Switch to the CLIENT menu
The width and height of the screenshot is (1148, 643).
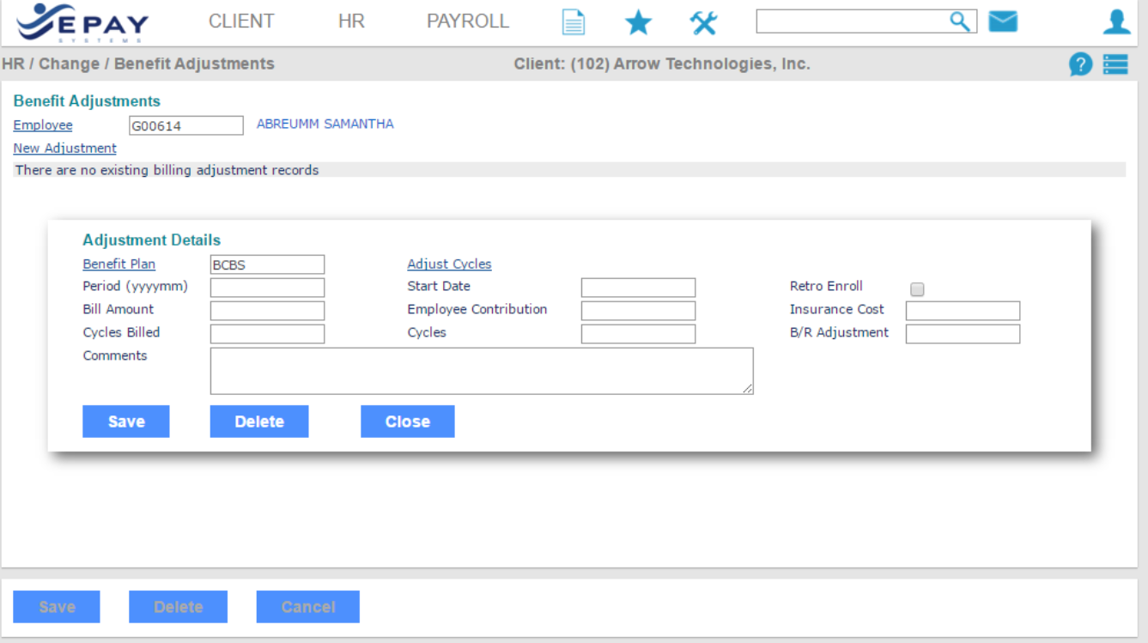click(x=241, y=21)
